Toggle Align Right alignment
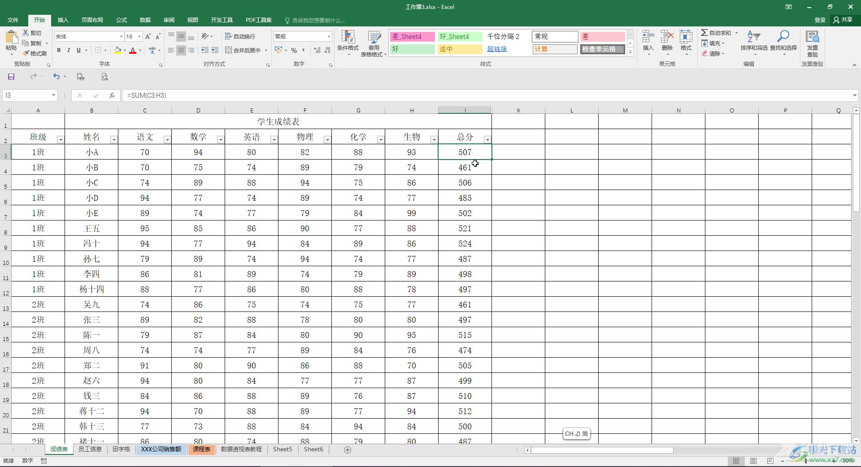This screenshot has width=861, height=467. (191, 50)
